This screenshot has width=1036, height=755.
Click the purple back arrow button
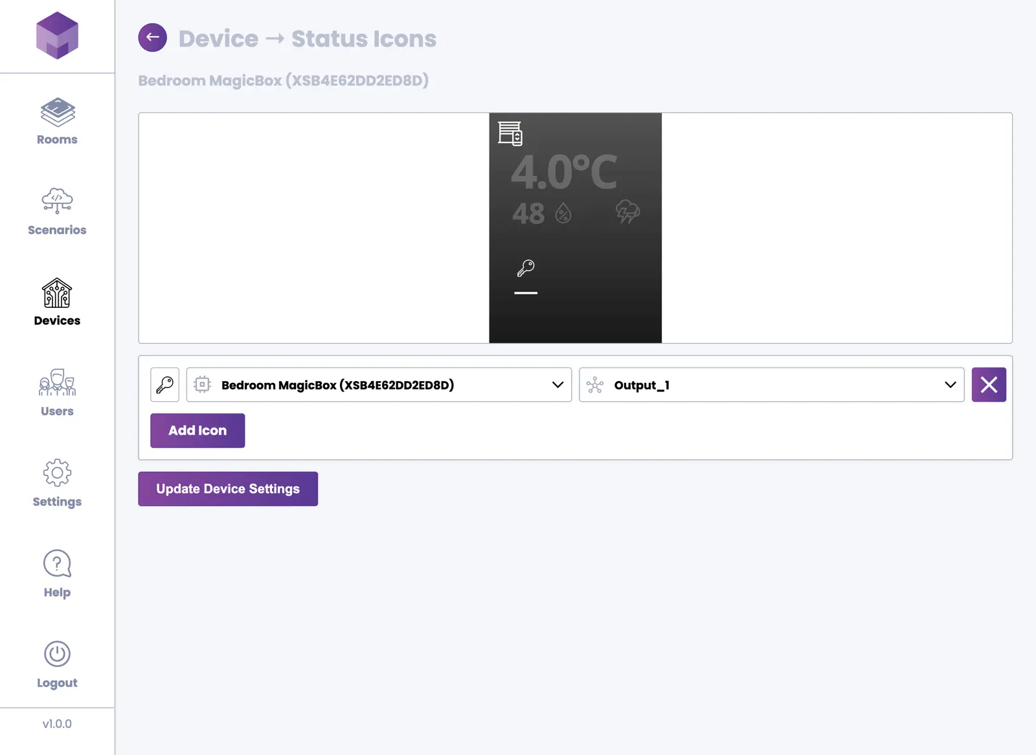click(152, 38)
